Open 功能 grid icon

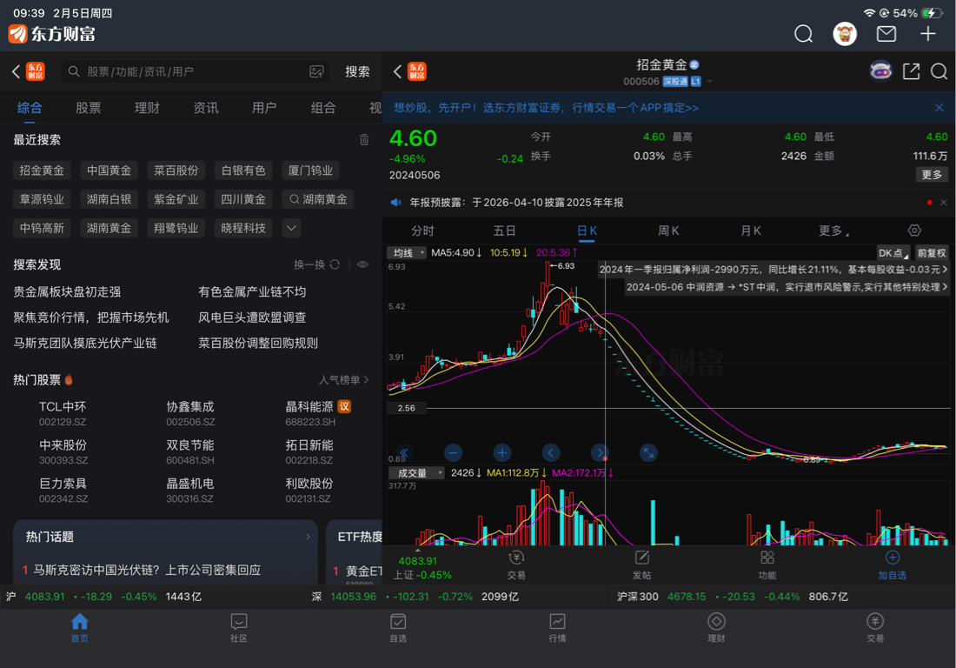click(767, 564)
